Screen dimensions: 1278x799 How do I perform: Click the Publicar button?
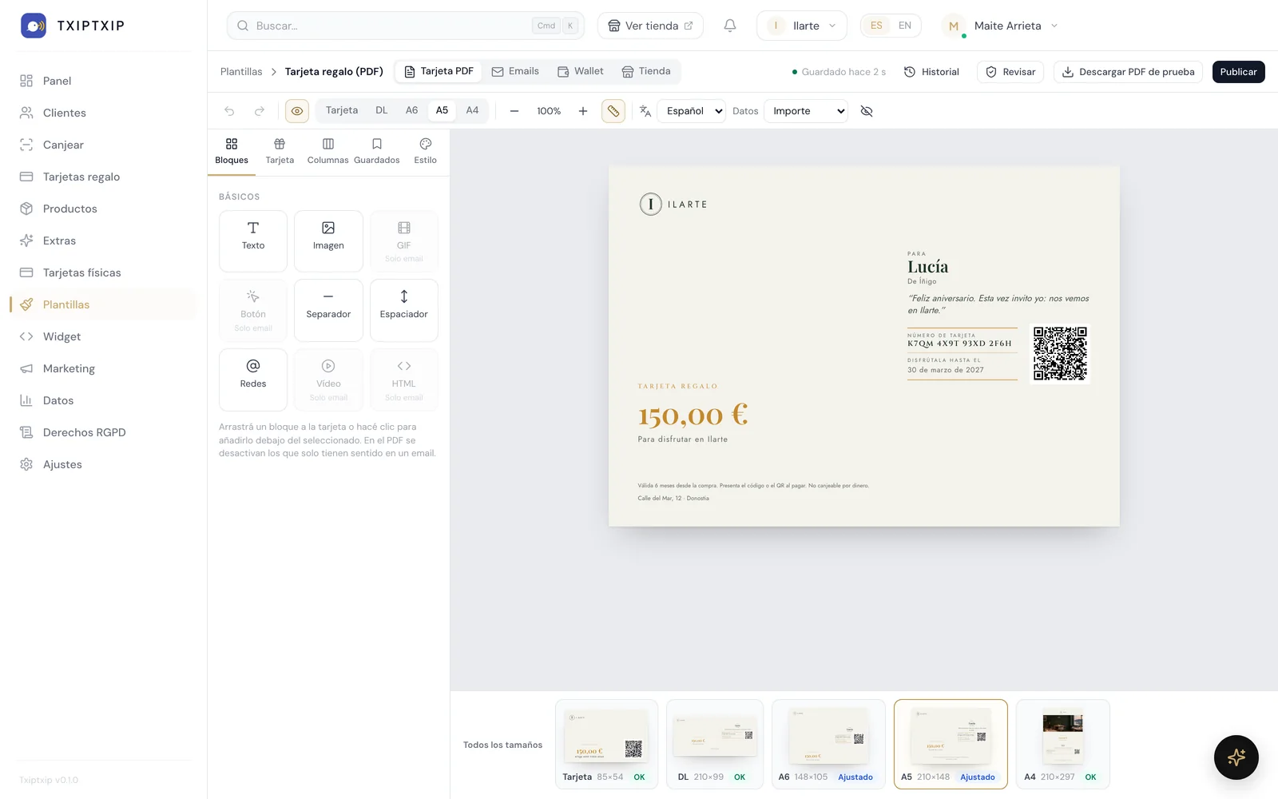click(1238, 72)
